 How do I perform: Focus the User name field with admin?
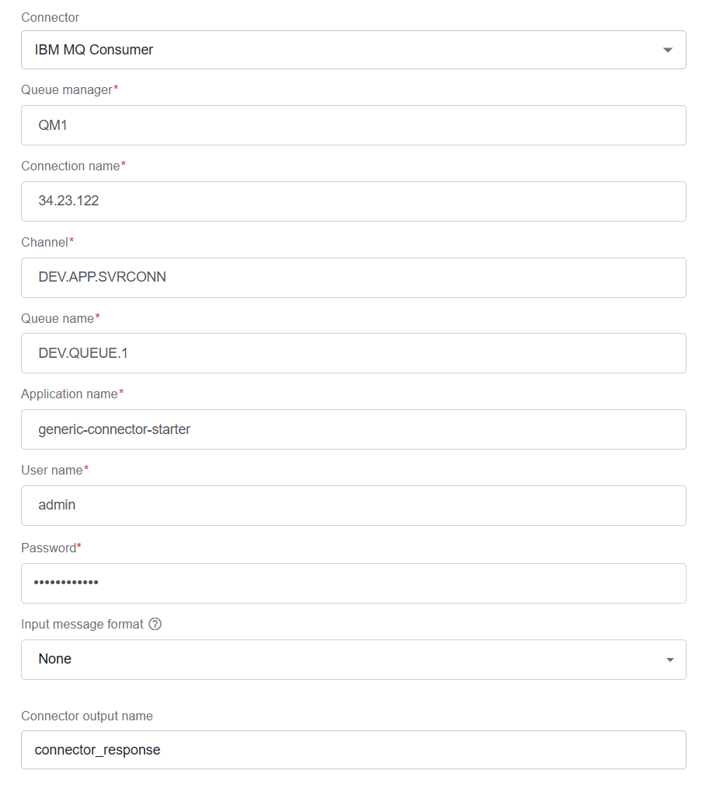(353, 505)
